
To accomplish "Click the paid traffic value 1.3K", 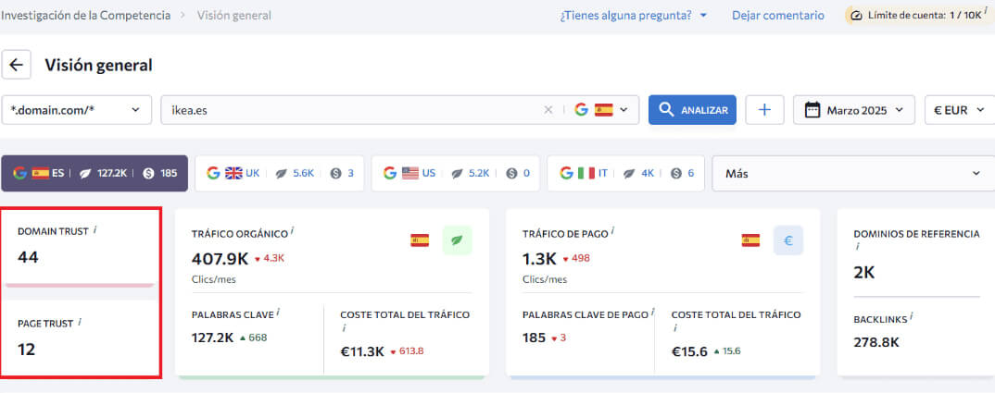I will (x=539, y=258).
